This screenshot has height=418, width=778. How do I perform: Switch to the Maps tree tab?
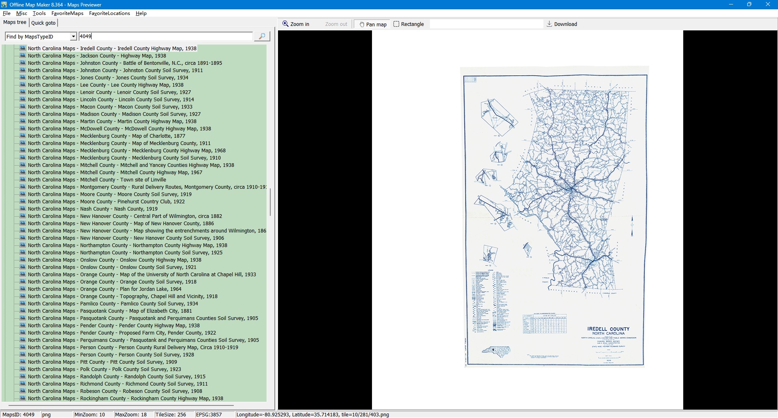(15, 22)
